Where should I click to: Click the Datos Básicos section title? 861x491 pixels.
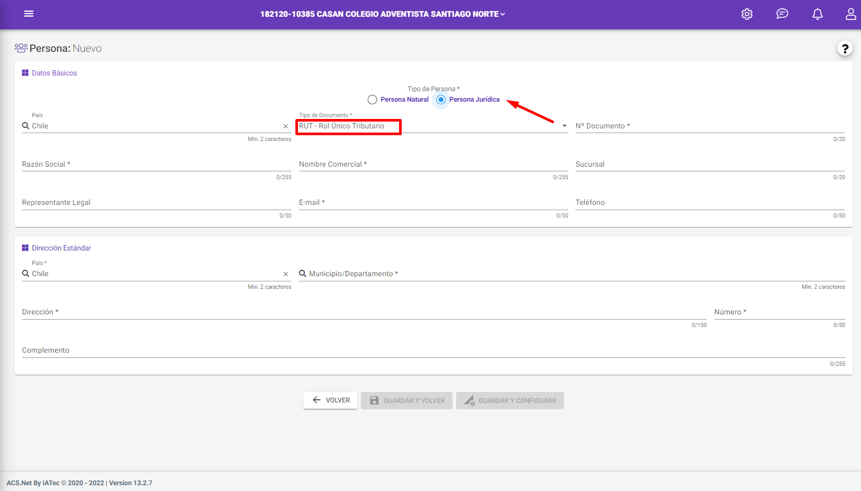pyautogui.click(x=54, y=73)
